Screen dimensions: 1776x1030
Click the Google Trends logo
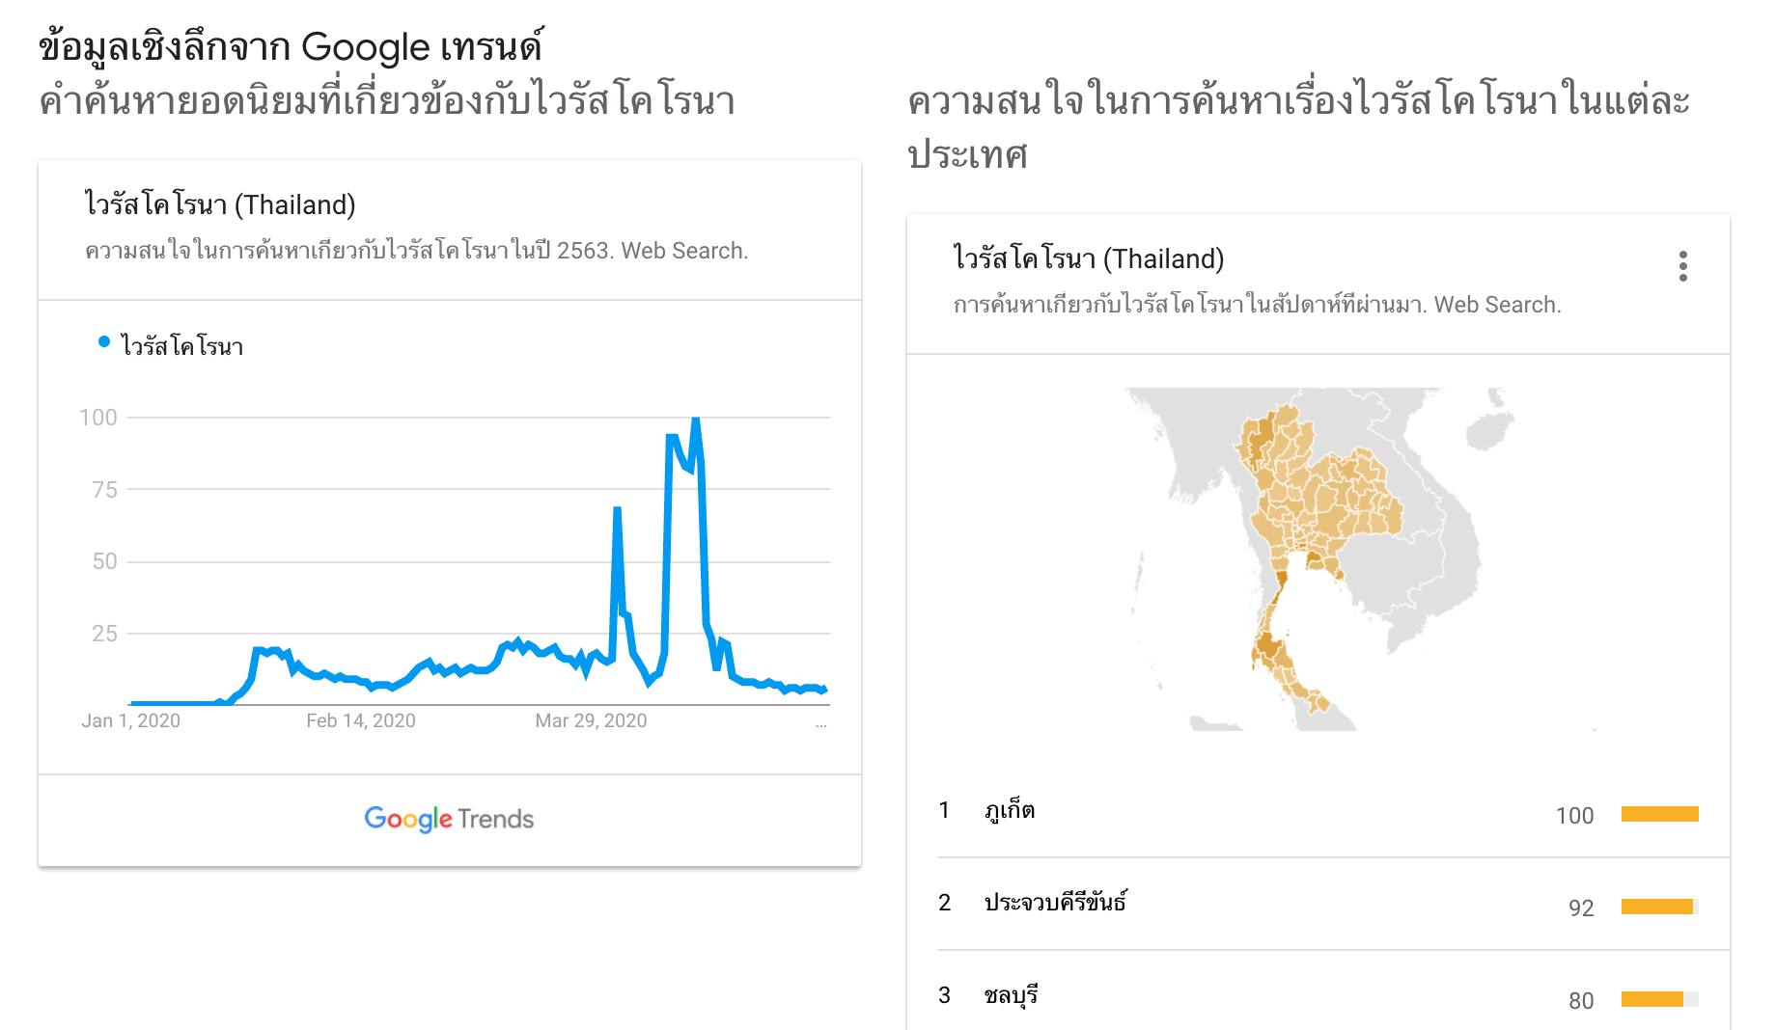pos(449,819)
